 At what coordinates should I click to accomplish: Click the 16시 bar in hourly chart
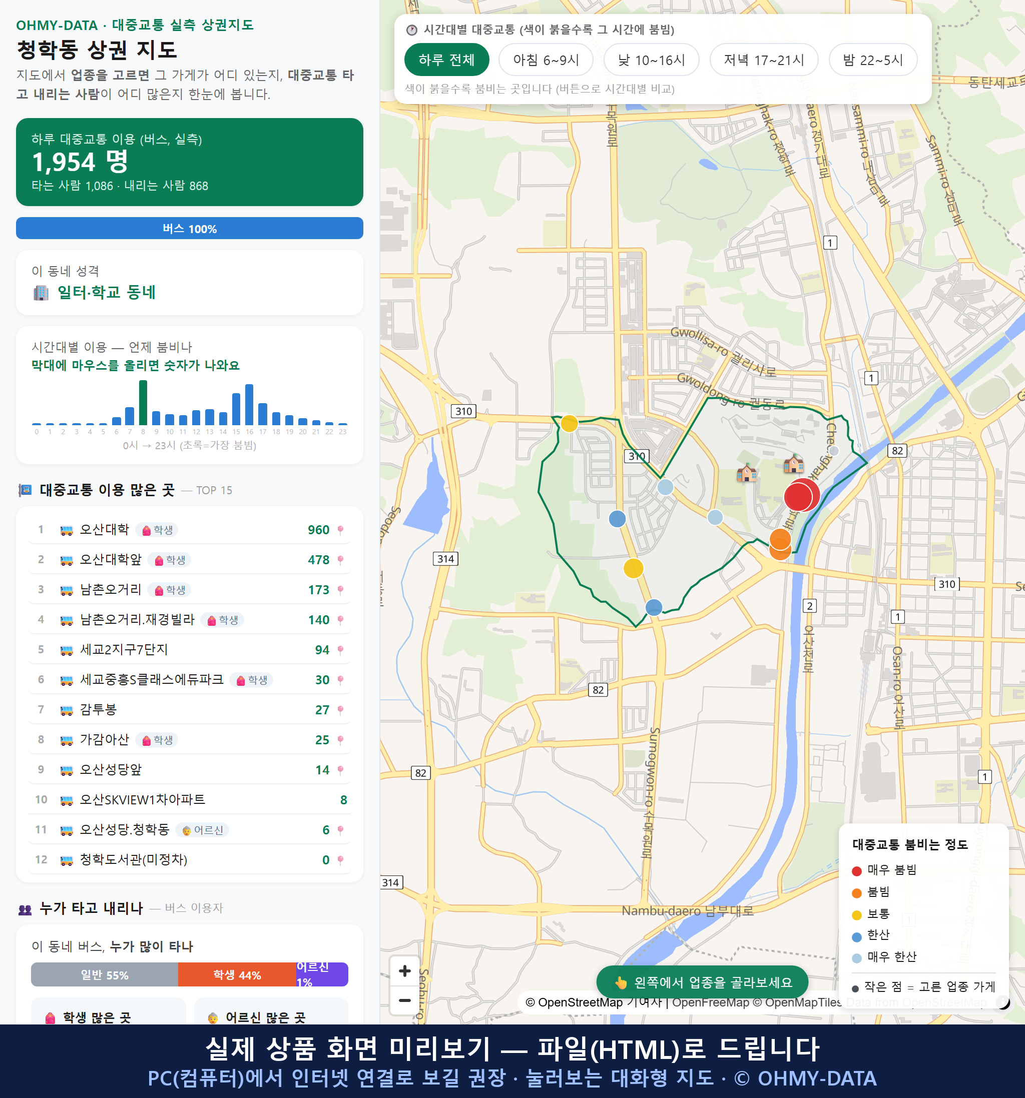[x=249, y=404]
